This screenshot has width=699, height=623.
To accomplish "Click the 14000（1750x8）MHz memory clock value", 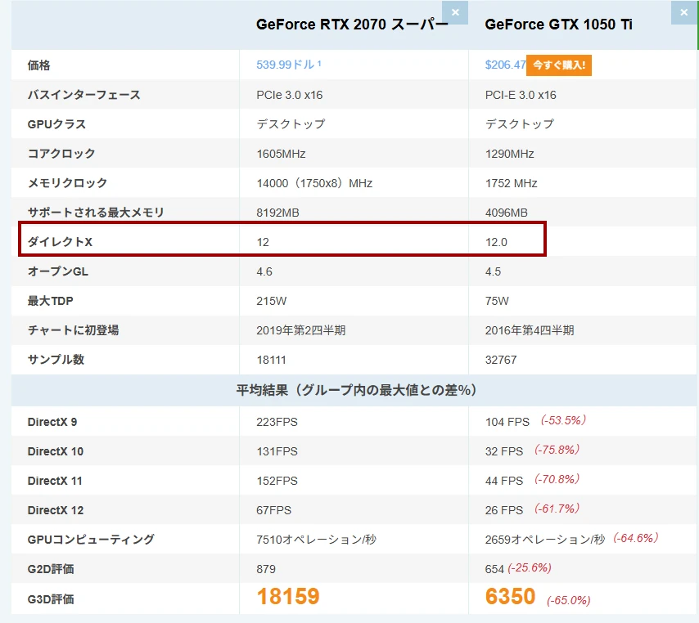I will pos(314,183).
